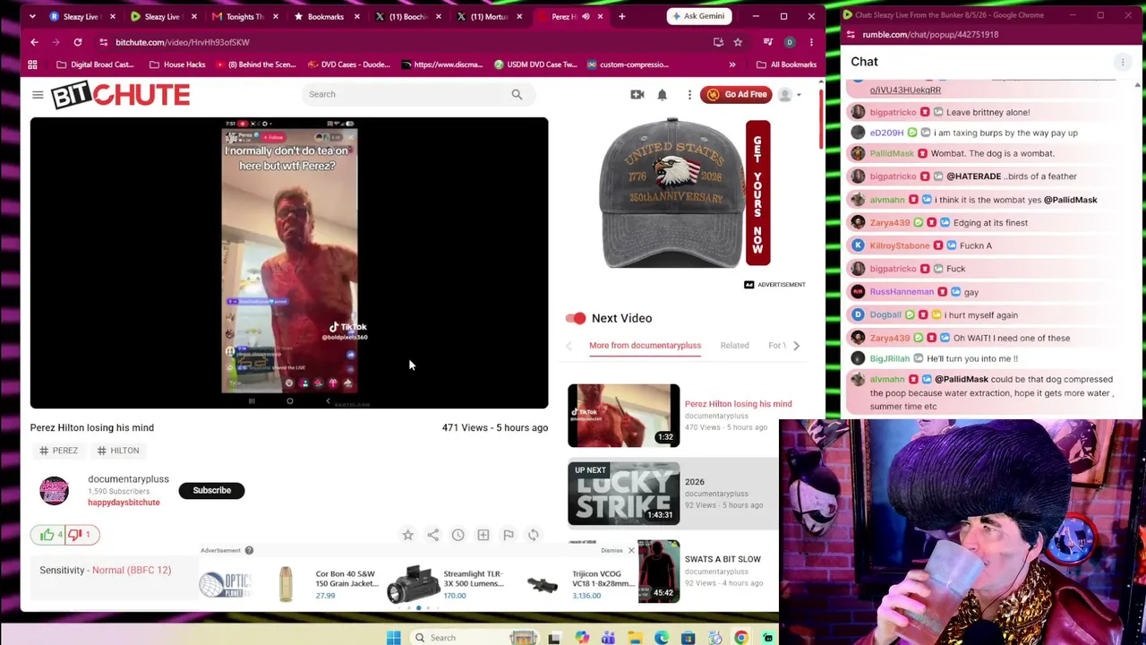
Task: Open the notifications bell
Action: [x=663, y=94]
